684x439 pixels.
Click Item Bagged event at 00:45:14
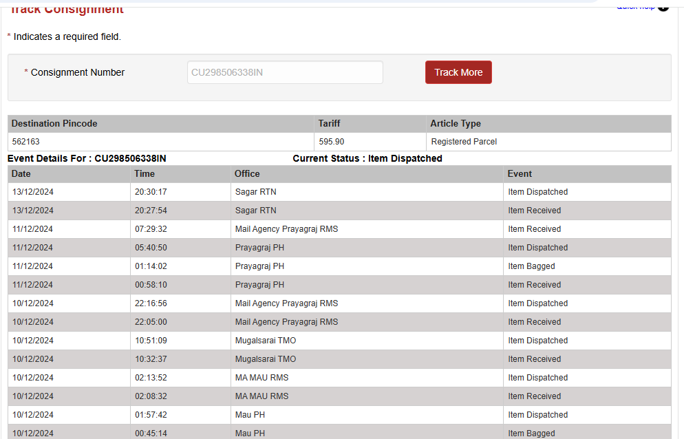click(x=531, y=433)
